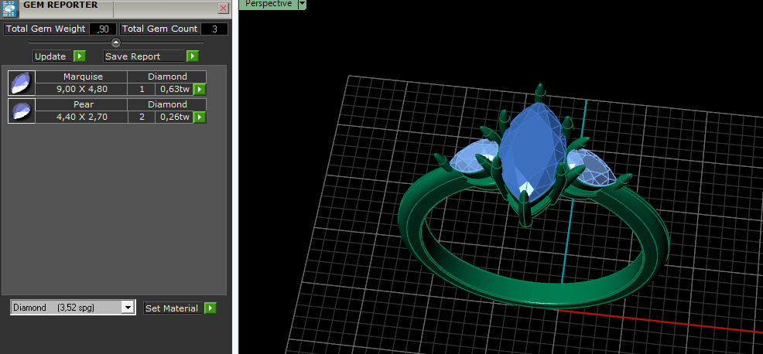Click the Diamond cell in Pear row
This screenshot has height=354, width=763.
point(167,104)
